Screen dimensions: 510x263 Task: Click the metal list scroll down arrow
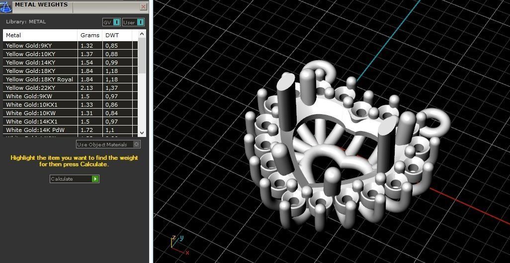[x=142, y=132]
